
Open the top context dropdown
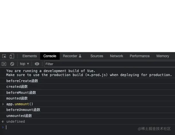pos(24,64)
